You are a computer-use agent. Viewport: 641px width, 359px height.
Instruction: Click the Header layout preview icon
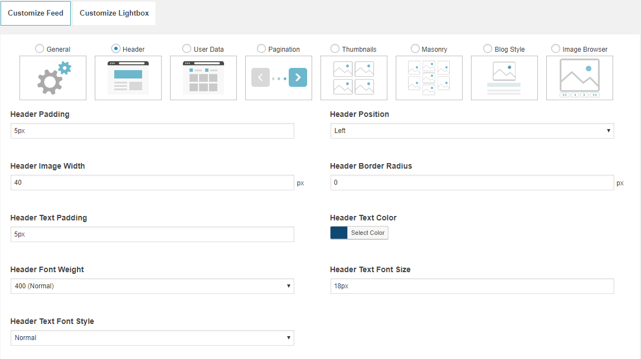click(x=128, y=78)
